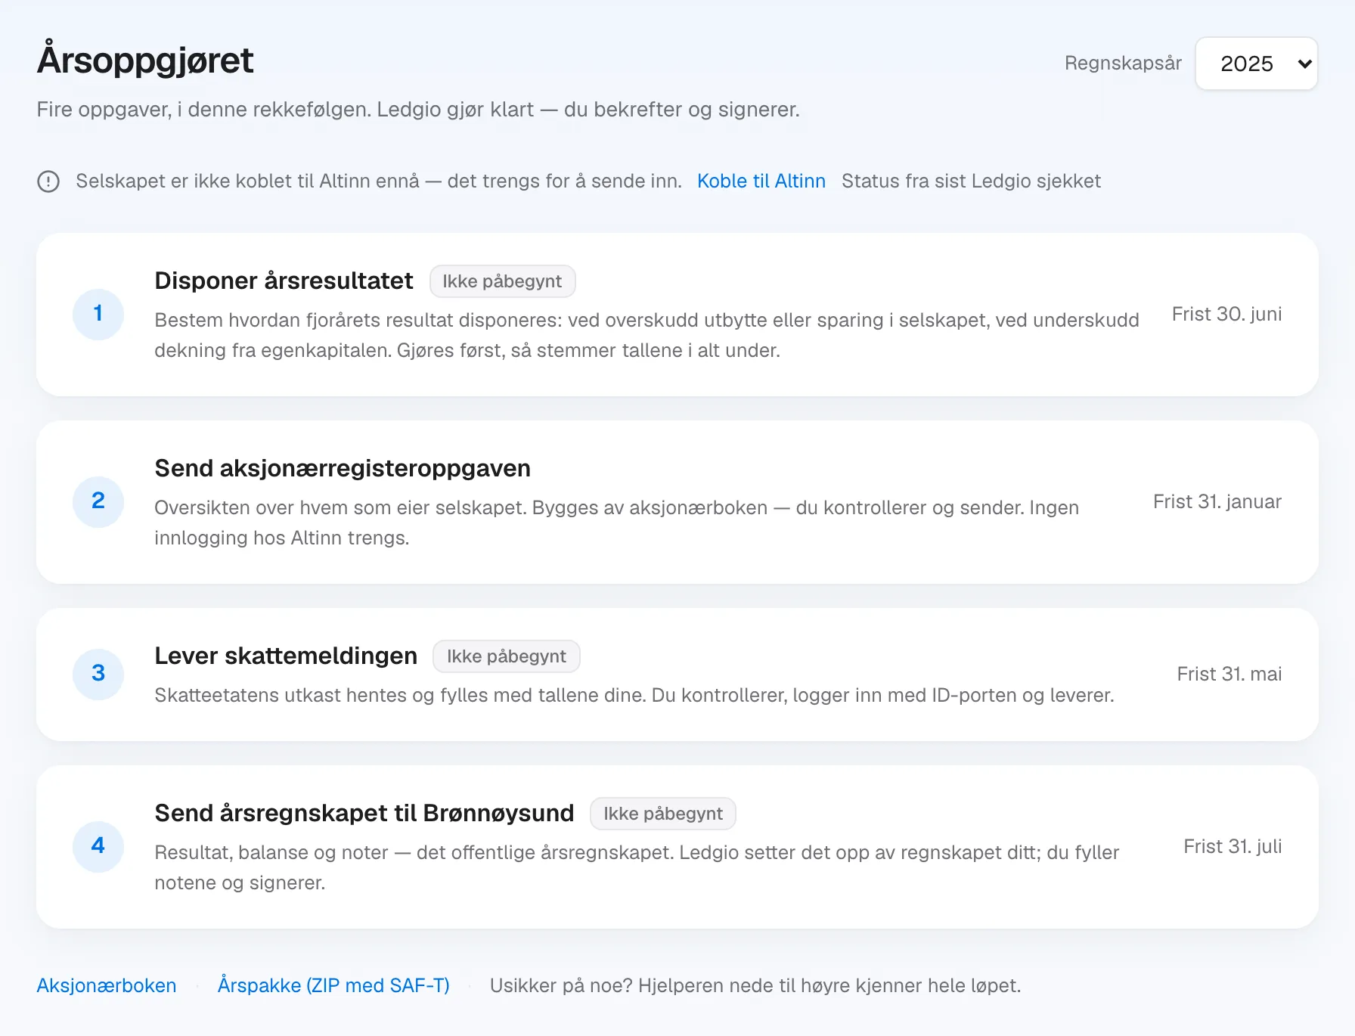
Task: Click the Usikker på noe? helper text
Action: point(755,985)
